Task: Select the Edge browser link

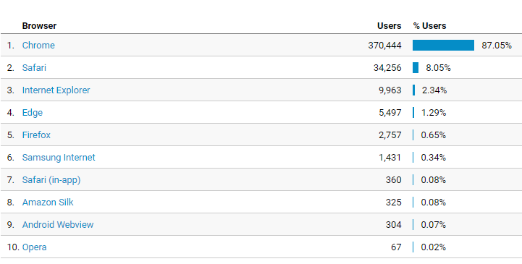Action: pos(33,113)
